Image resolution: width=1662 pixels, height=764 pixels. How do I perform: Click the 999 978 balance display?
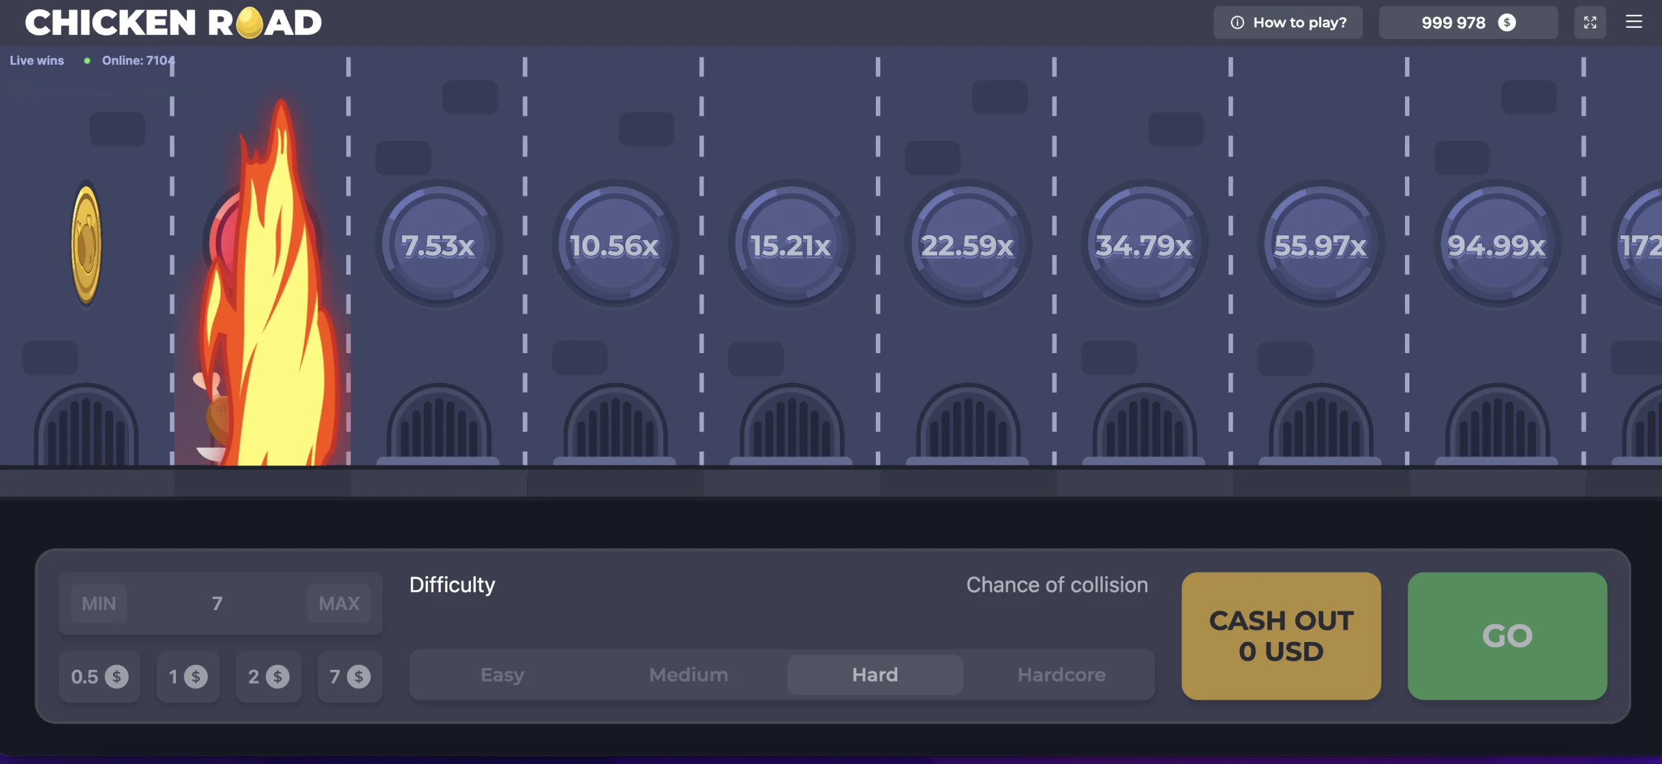tap(1468, 23)
